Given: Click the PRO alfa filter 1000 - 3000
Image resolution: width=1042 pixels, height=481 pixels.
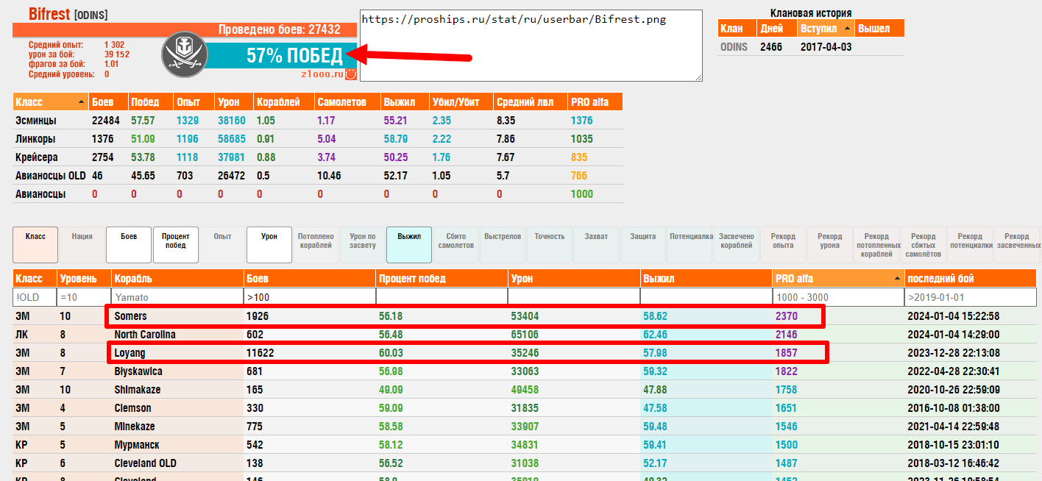Looking at the screenshot, I should (838, 297).
